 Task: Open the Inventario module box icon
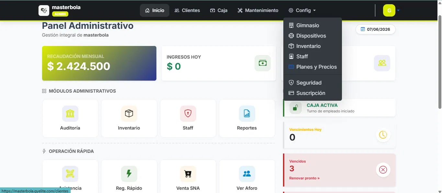129,114
